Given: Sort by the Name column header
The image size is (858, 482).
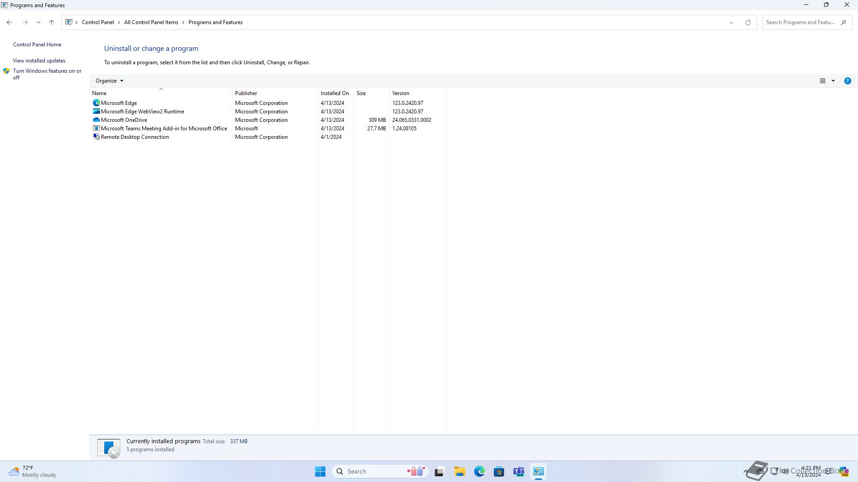Looking at the screenshot, I should pos(161,93).
